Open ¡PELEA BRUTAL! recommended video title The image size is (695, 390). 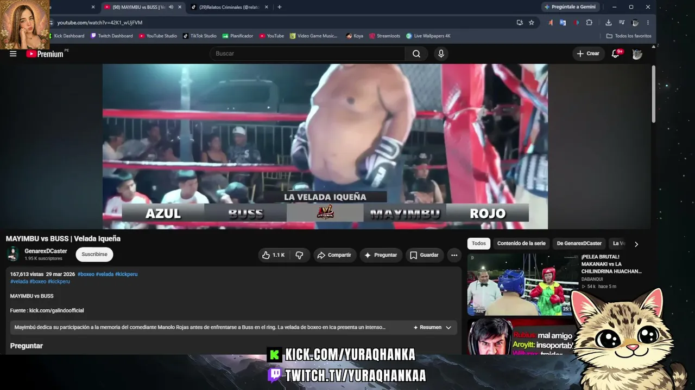(x=612, y=264)
